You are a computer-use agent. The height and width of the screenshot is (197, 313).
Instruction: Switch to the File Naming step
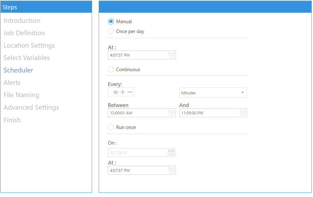[x=21, y=95]
